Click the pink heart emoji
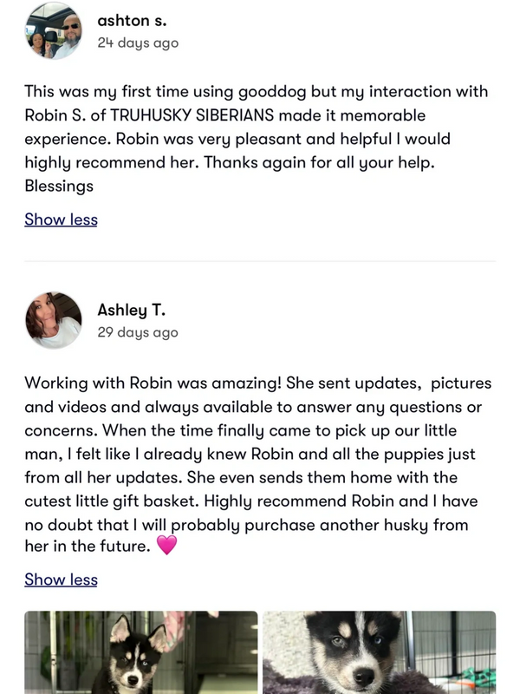Image resolution: width=520 pixels, height=694 pixels. [x=166, y=546]
